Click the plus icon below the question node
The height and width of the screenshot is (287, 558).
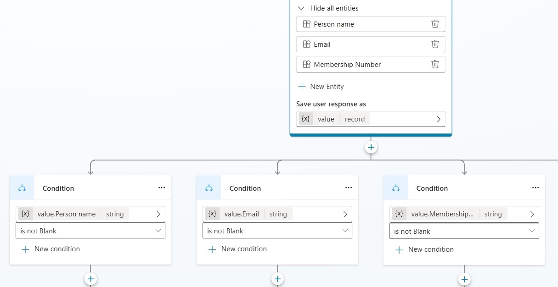[x=371, y=147]
